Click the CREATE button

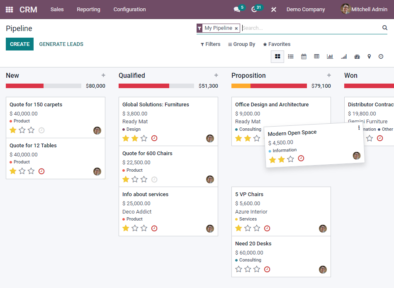point(19,44)
